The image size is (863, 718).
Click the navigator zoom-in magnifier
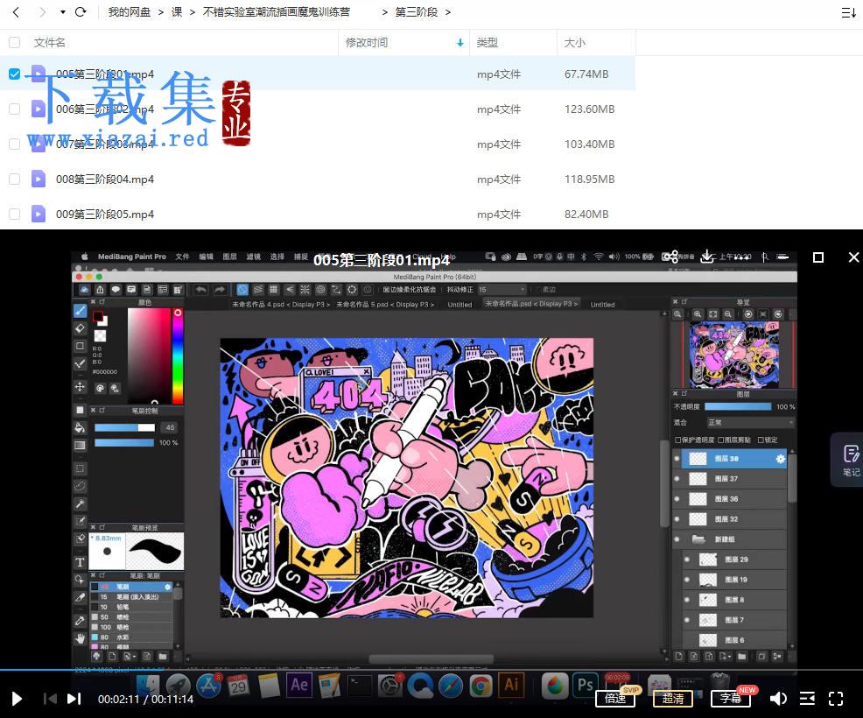[698, 313]
